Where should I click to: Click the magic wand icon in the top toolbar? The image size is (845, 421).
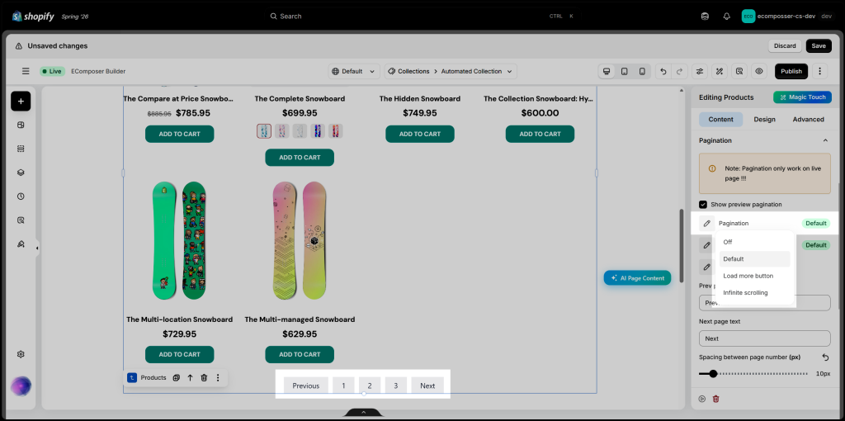click(x=720, y=71)
